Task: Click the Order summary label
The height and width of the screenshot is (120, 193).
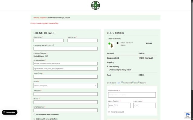Action: pos(114,39)
